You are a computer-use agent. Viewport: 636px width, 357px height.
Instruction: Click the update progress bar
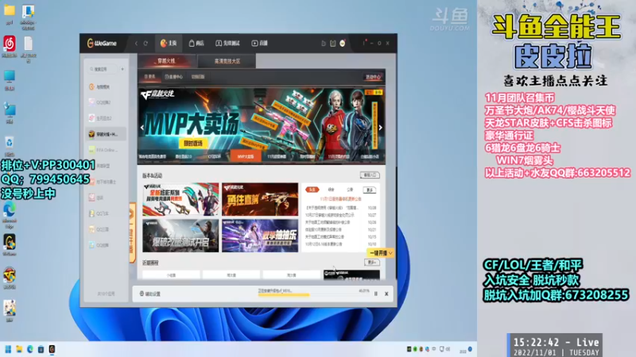(313, 294)
